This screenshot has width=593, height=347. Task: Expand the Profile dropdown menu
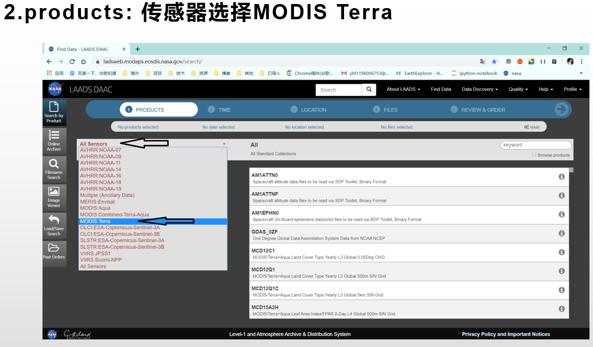click(572, 89)
